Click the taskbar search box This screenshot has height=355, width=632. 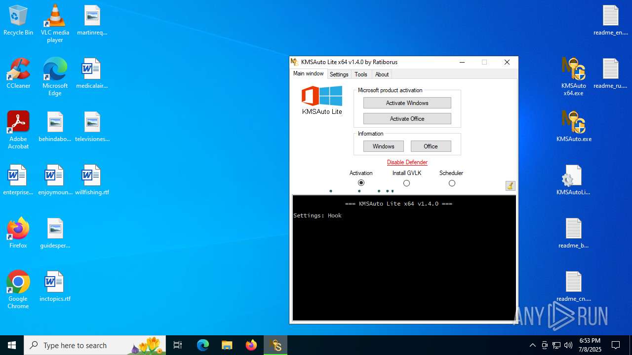(95, 345)
